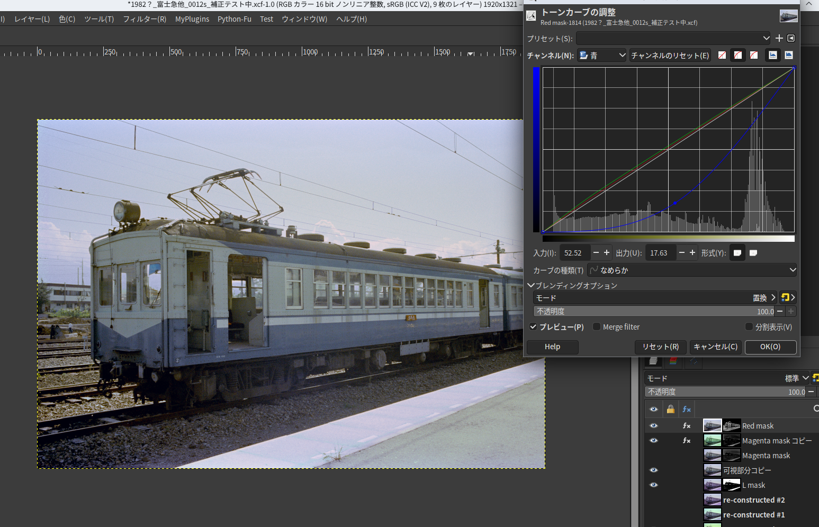Decrease input value with minus button
Viewport: 819px width, 527px height.
[x=596, y=253]
